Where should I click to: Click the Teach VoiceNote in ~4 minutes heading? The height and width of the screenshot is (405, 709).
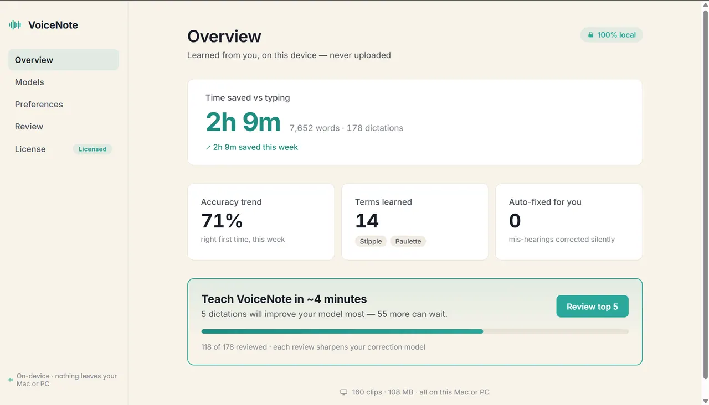tap(284, 299)
